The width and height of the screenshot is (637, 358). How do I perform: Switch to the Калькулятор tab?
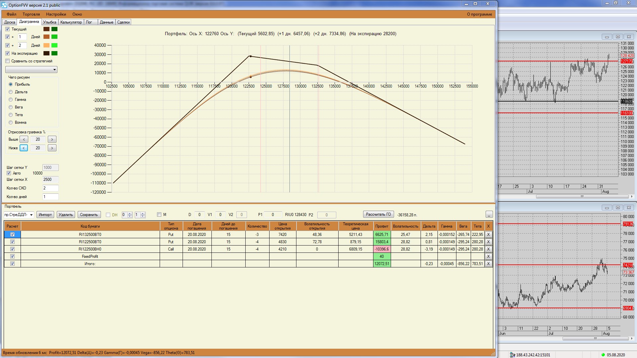tap(71, 22)
